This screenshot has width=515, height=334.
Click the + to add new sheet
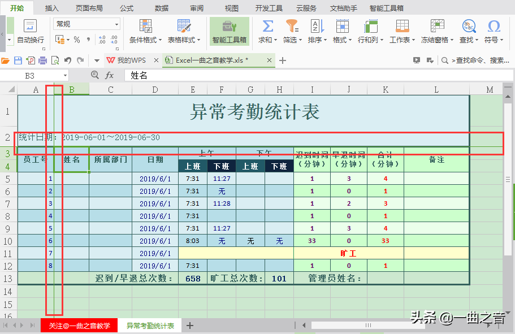point(189,326)
